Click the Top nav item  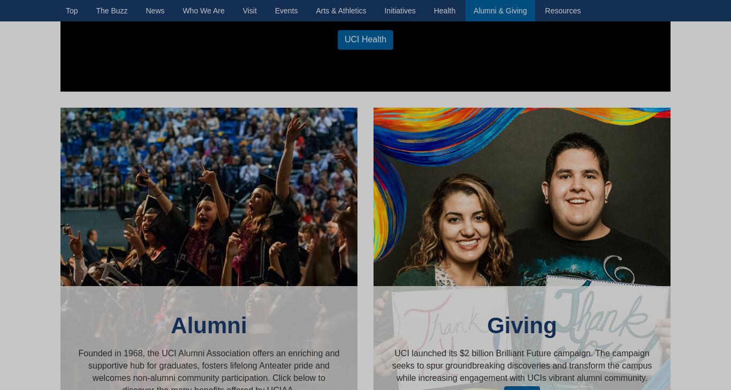tap(72, 11)
